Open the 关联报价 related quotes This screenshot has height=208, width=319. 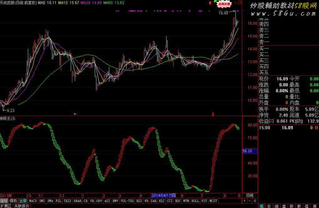pyautogui.click(x=22, y=206)
